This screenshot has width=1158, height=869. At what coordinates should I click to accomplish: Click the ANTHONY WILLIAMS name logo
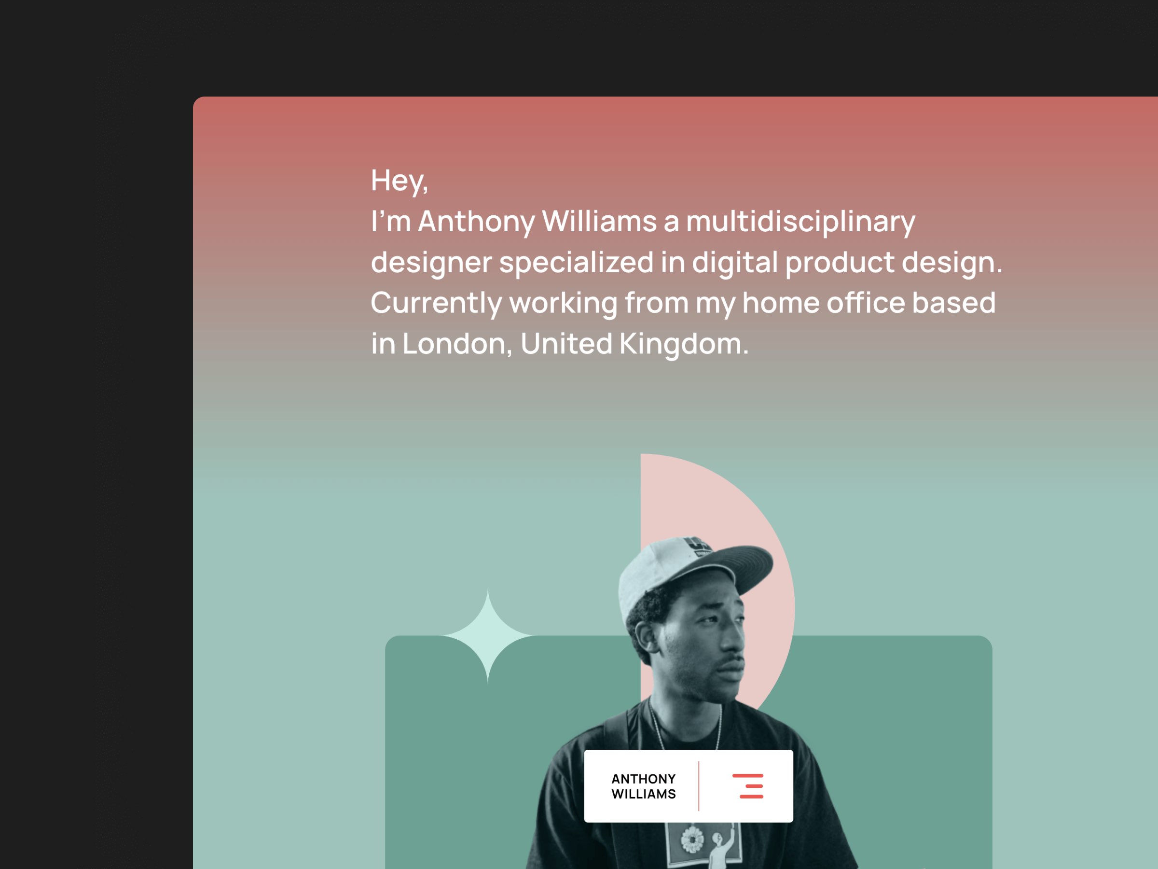pos(643,786)
